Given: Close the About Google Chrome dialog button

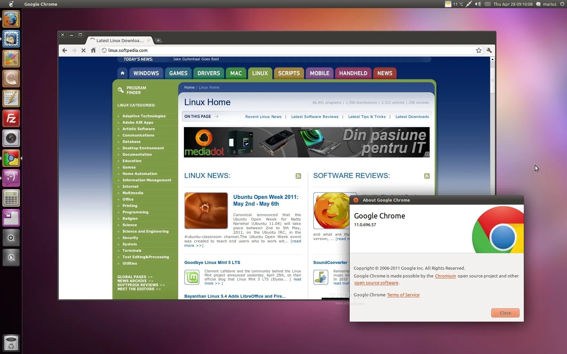Looking at the screenshot, I should click(x=505, y=313).
